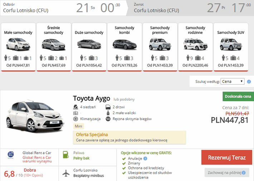The height and width of the screenshot is (181, 254).
Task: Select the Samochody premium category tab
Action: [x=160, y=47]
